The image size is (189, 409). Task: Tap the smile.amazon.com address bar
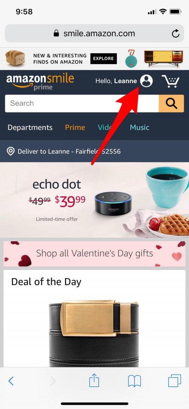pos(94,33)
